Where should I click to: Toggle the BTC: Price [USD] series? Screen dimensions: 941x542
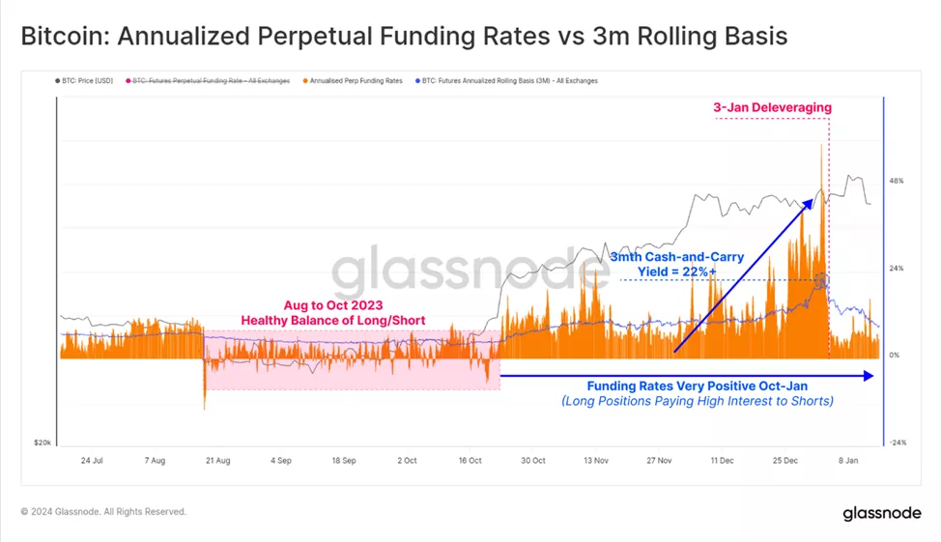(87, 81)
